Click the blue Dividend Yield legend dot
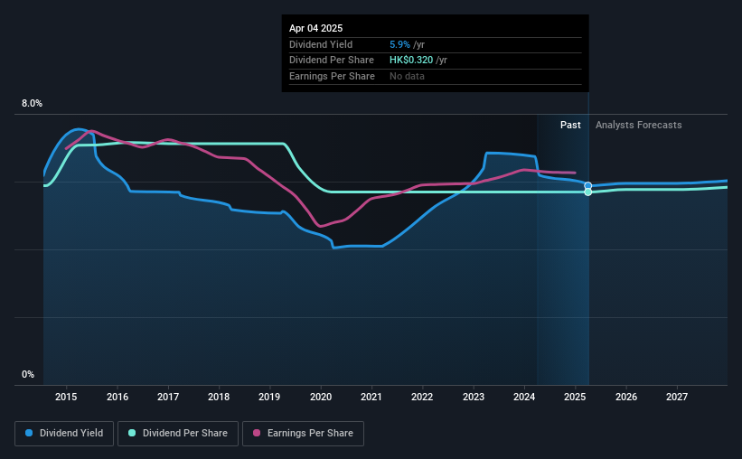This screenshot has height=459, width=742. [29, 433]
